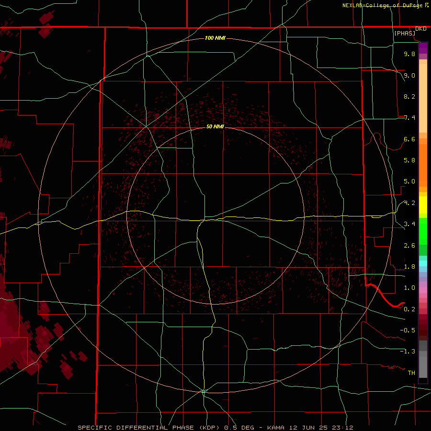The image size is (431, 431).
Task: Click the -1.3 scale value
Action: click(x=408, y=352)
